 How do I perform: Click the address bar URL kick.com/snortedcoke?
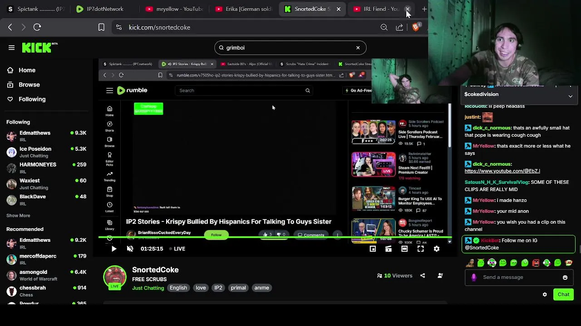(x=159, y=27)
